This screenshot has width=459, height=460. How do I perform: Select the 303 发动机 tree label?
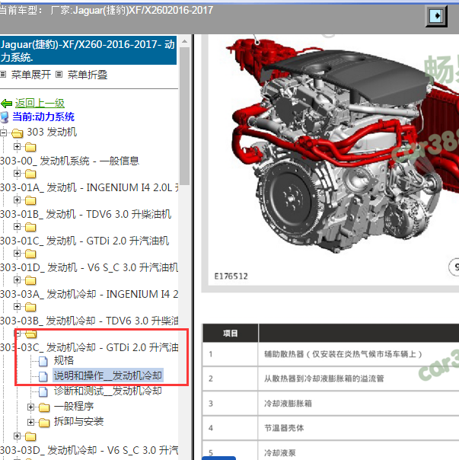pos(52,132)
